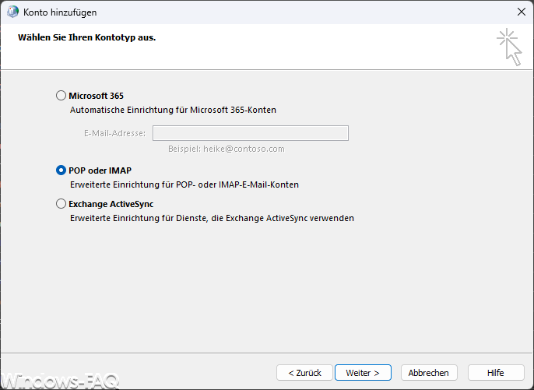Screen dimensions: 534x390
Task: Select the POP oder IMAP option
Action: pos(61,170)
